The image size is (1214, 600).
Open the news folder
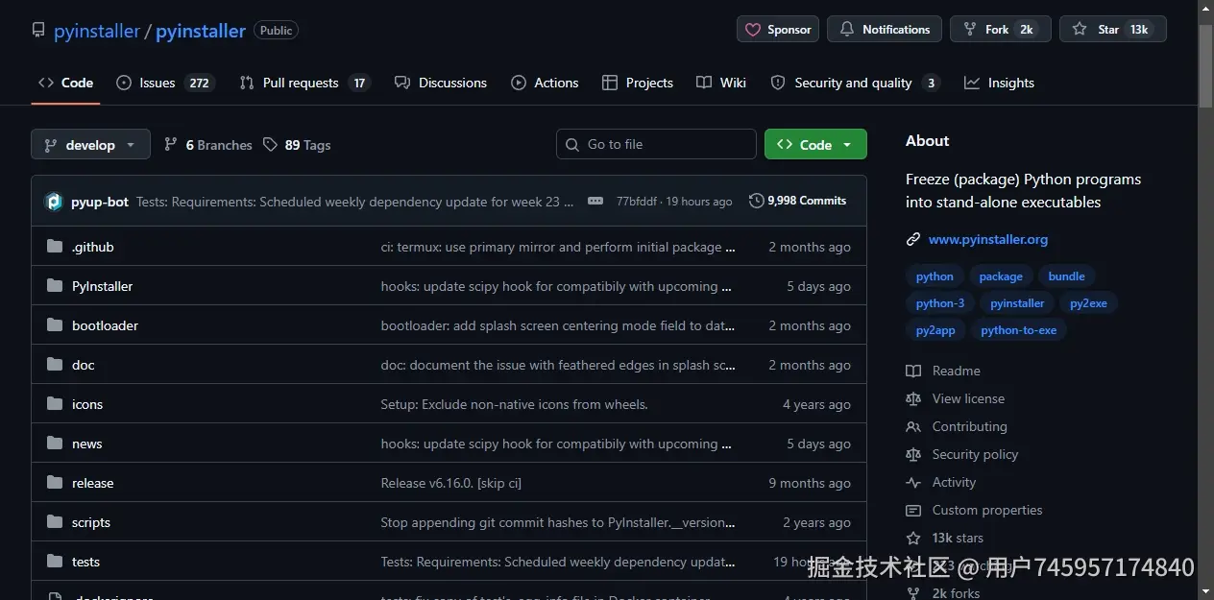tap(87, 444)
